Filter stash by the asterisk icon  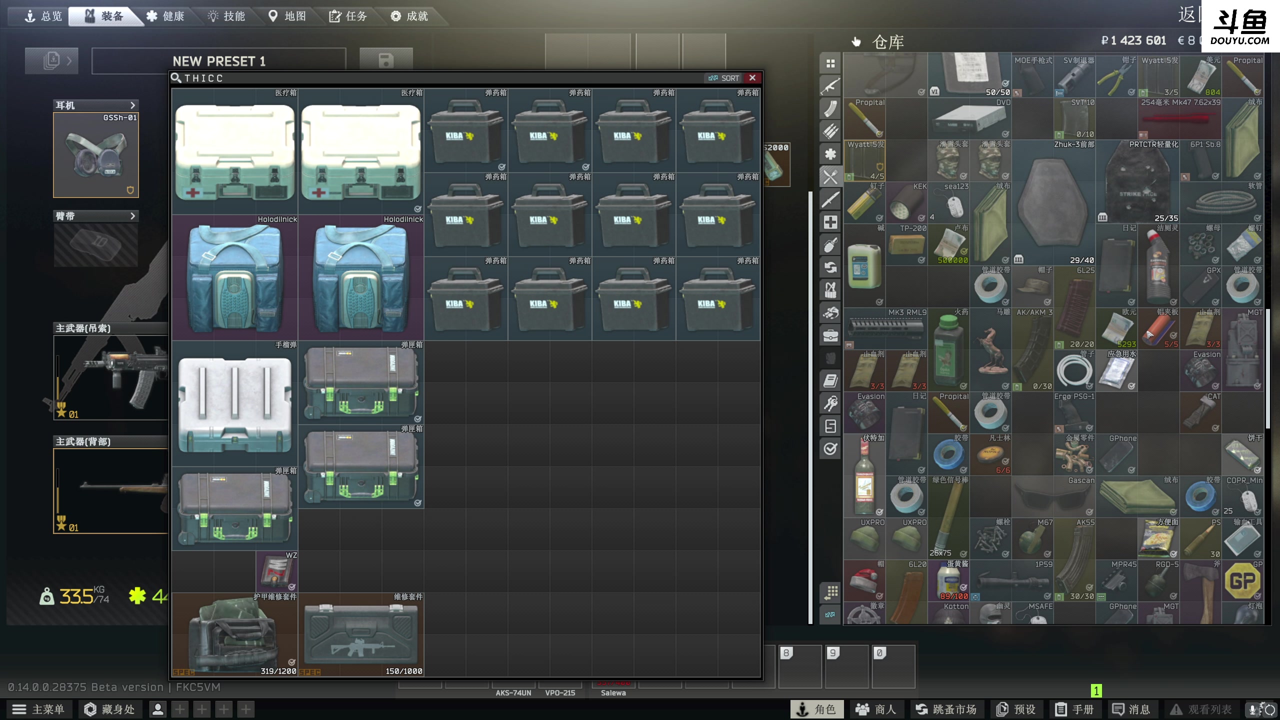pyautogui.click(x=830, y=154)
